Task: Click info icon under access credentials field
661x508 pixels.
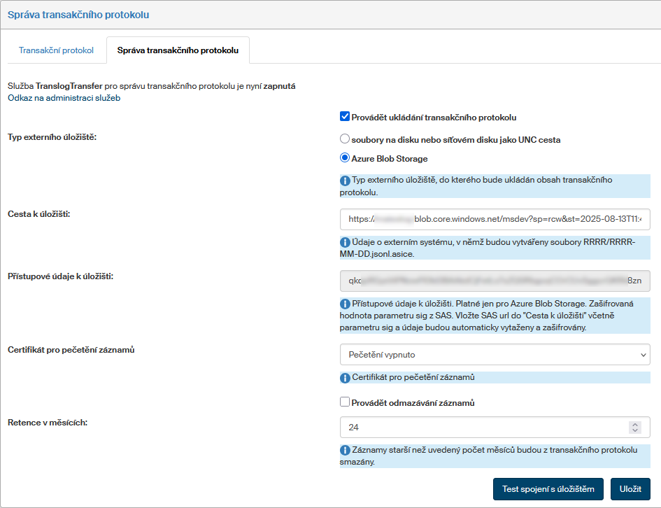Action: pos(345,304)
